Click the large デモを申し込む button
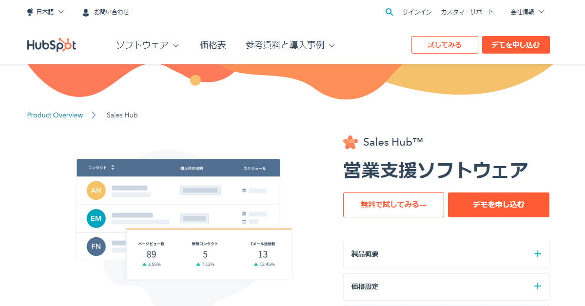Viewport: 585px width, 306px height. coord(499,205)
